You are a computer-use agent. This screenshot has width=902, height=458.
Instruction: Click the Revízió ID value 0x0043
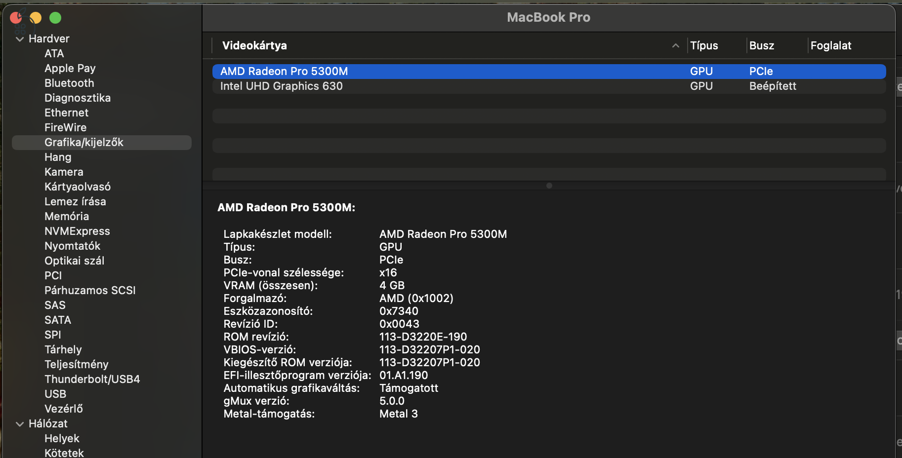coord(399,324)
